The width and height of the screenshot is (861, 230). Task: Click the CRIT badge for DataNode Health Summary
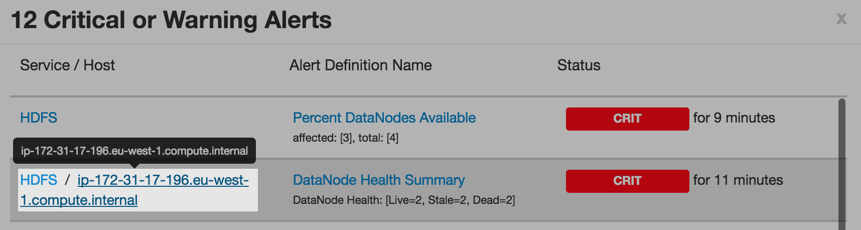627,181
